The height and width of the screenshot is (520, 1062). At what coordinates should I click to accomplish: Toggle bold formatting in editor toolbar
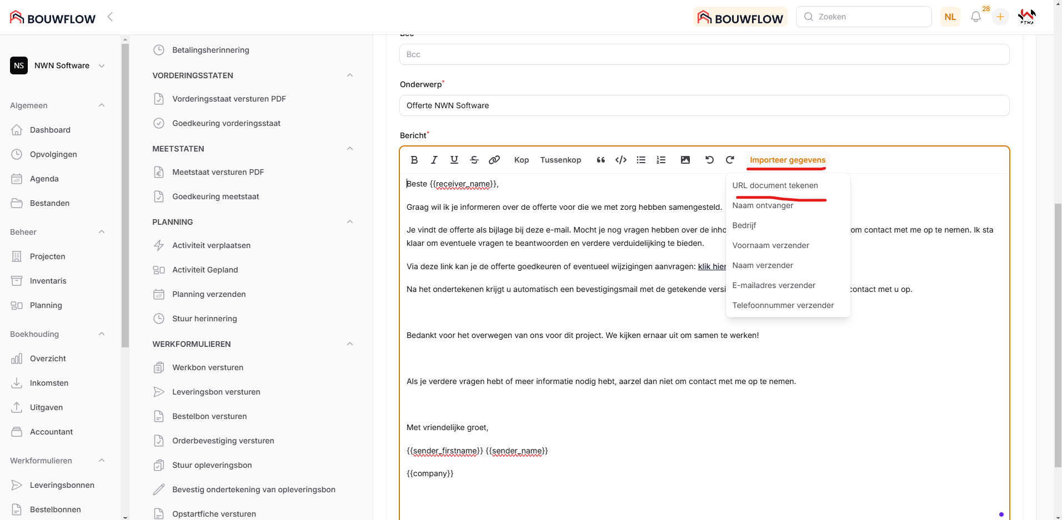click(414, 160)
